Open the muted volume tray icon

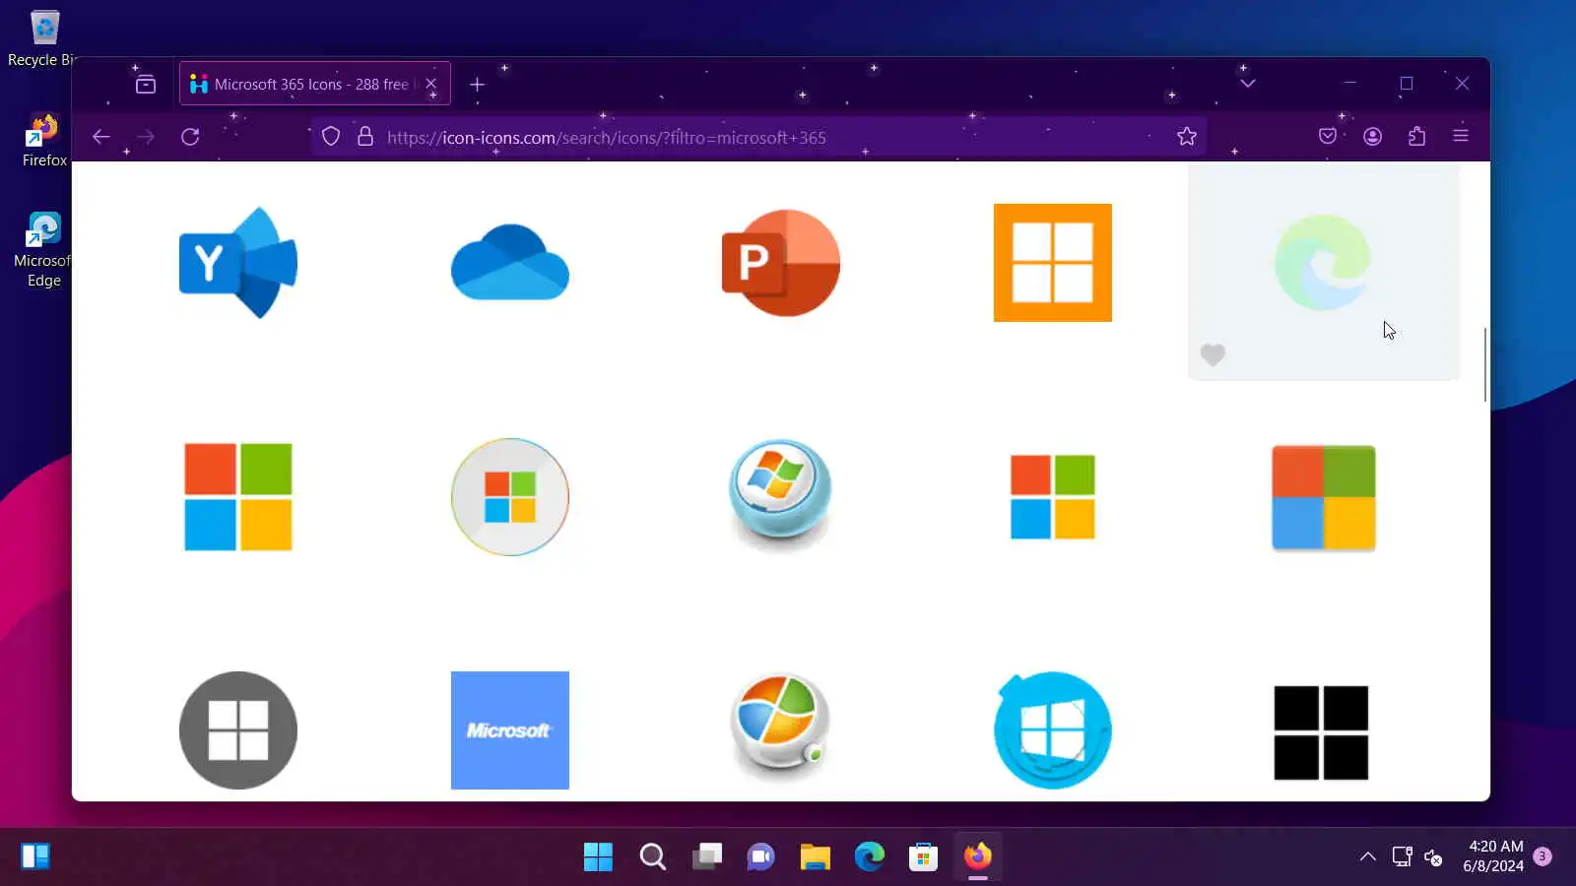pos(1434,857)
